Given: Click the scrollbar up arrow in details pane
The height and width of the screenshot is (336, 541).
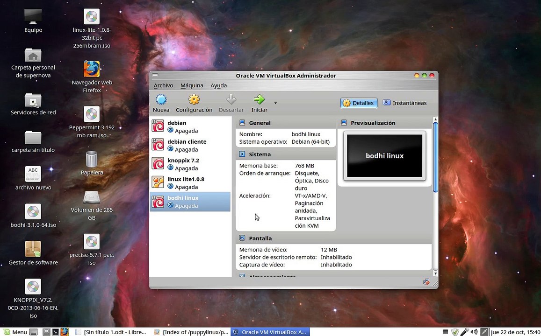Looking at the screenshot, I should click(x=435, y=119).
